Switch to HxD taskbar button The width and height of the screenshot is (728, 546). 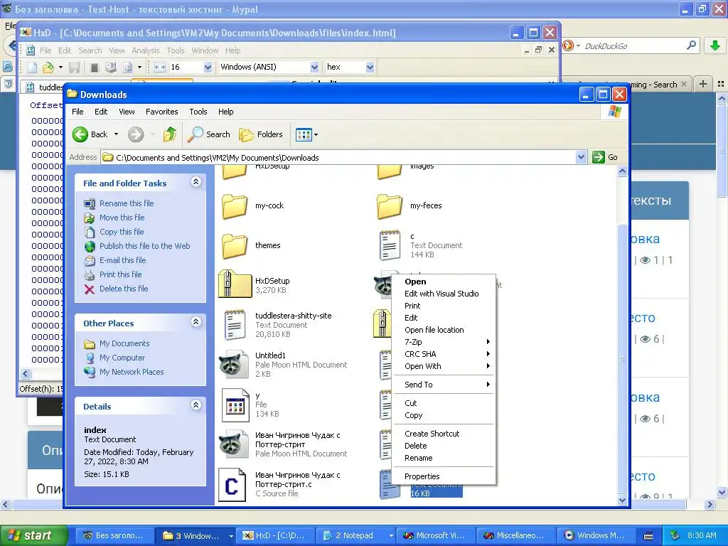click(275, 535)
